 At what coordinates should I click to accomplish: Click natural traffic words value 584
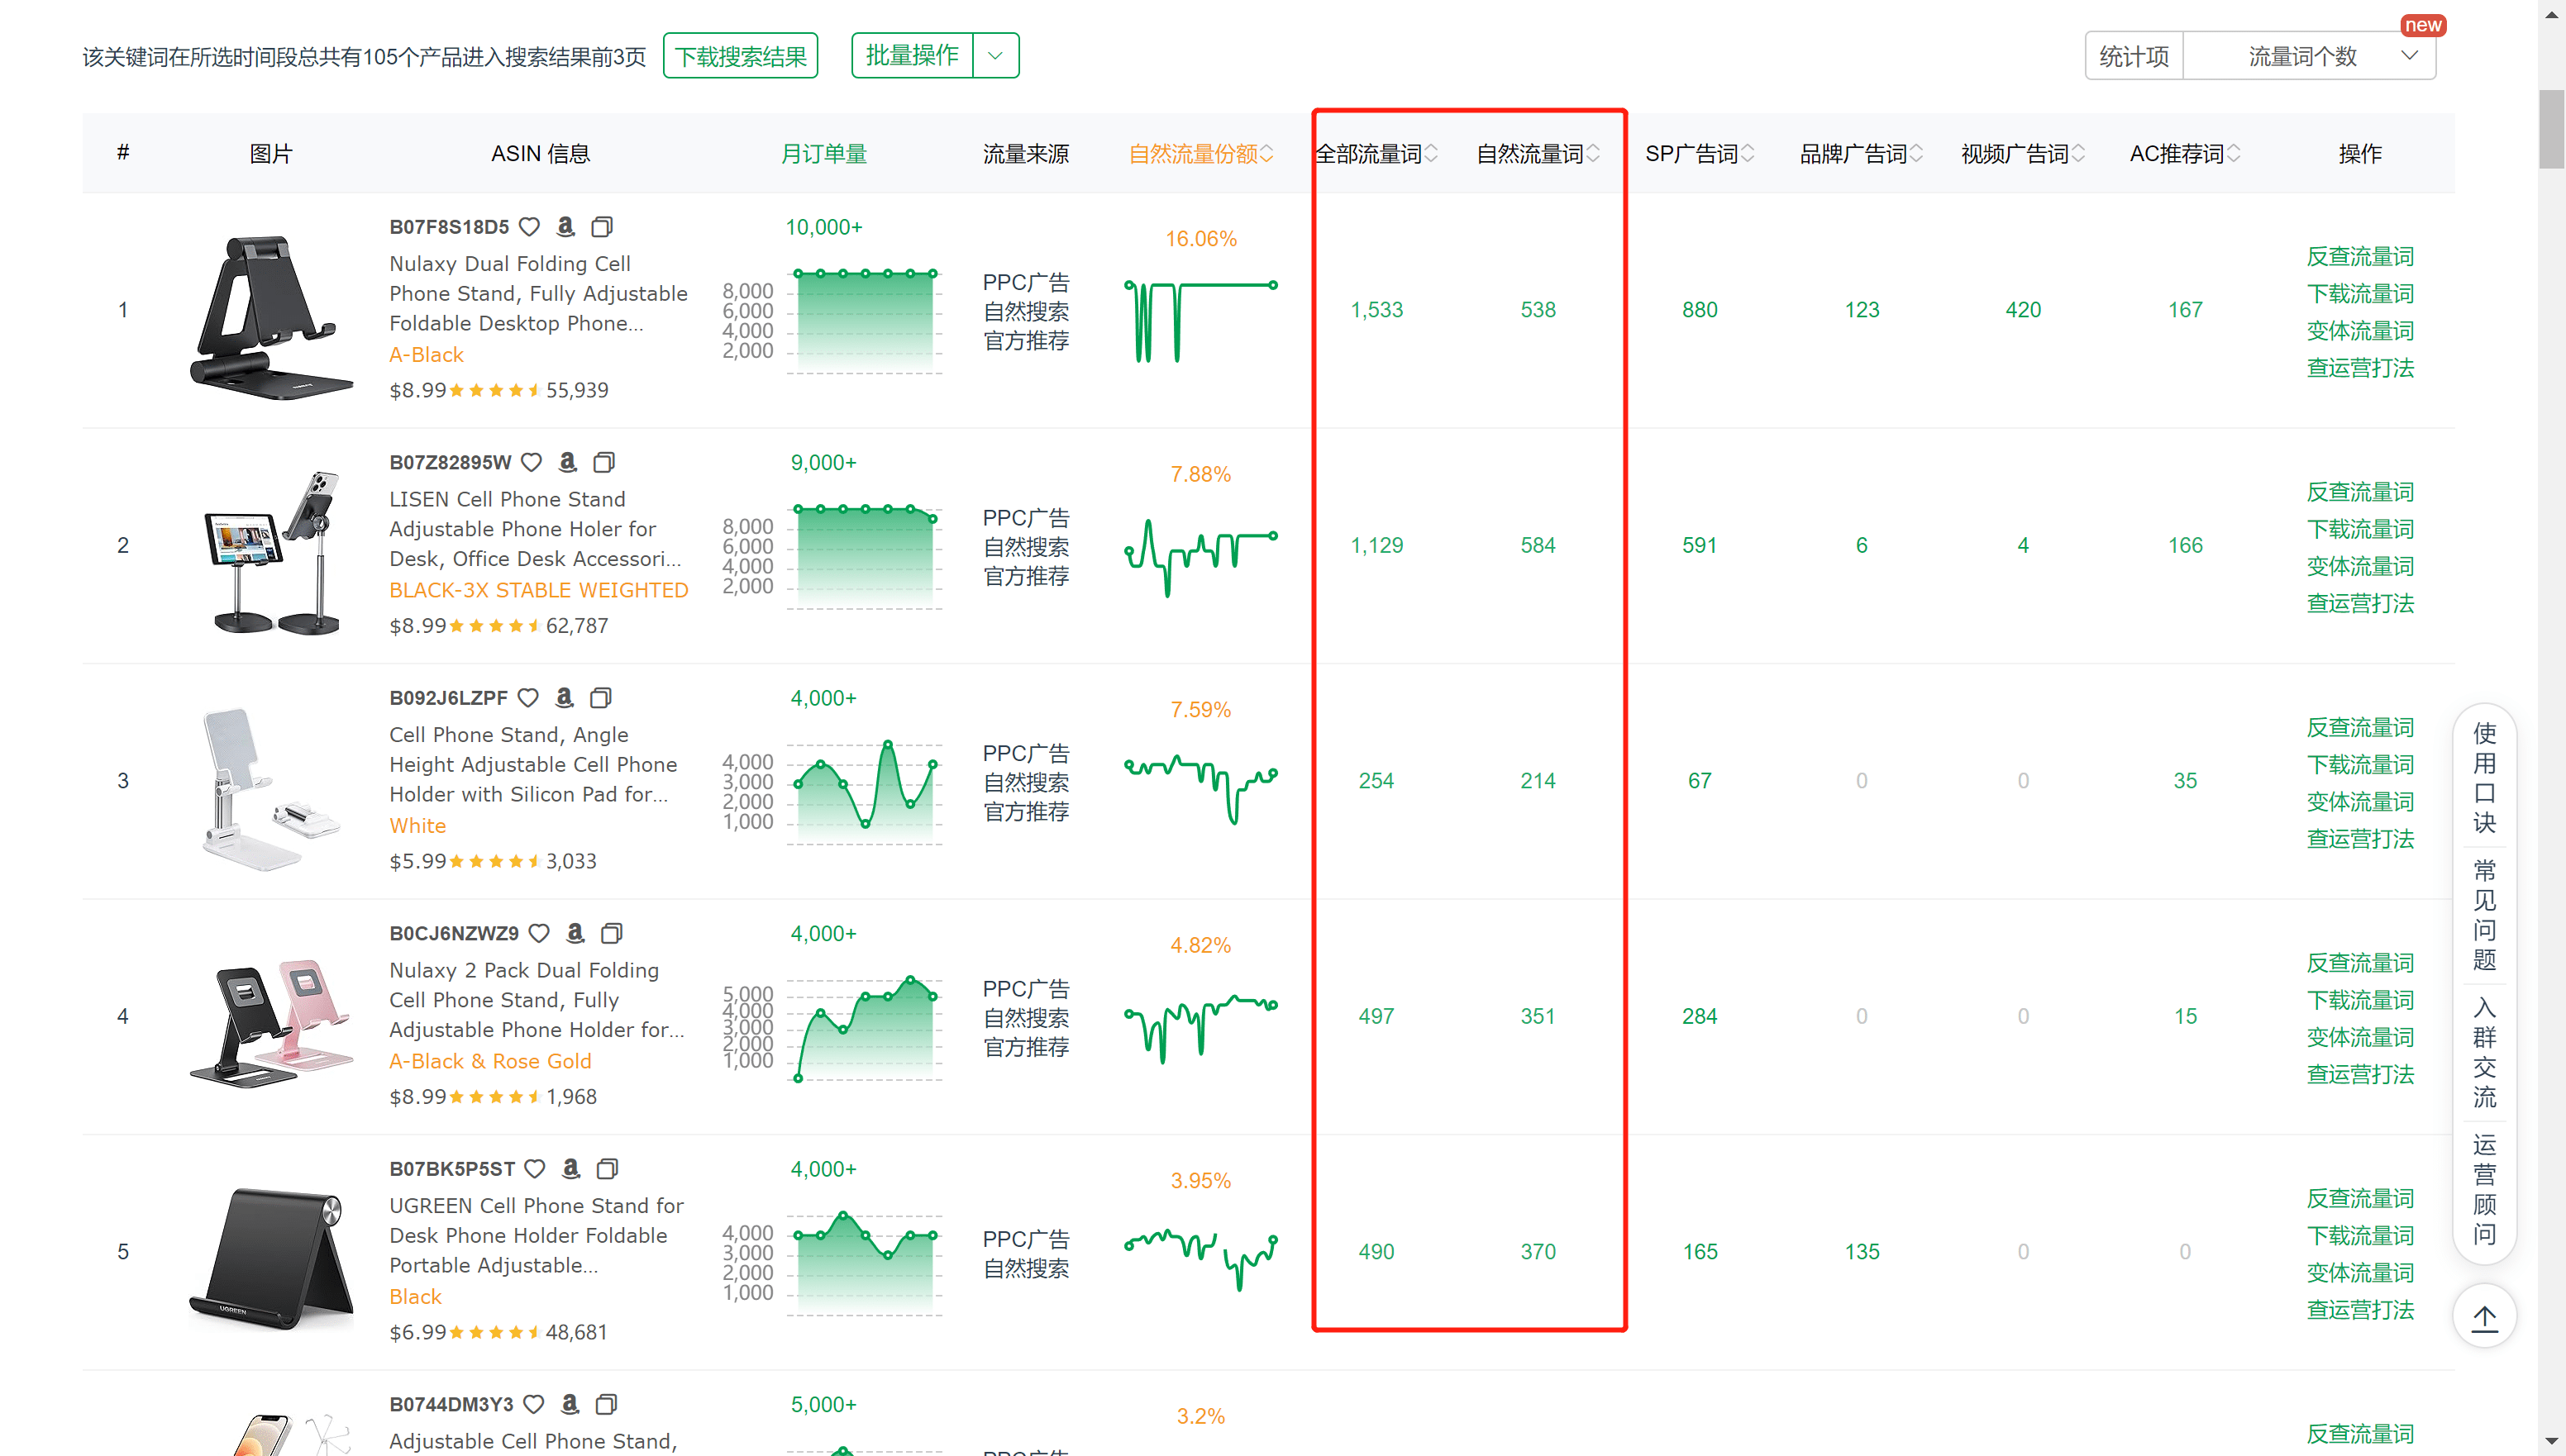tap(1538, 546)
